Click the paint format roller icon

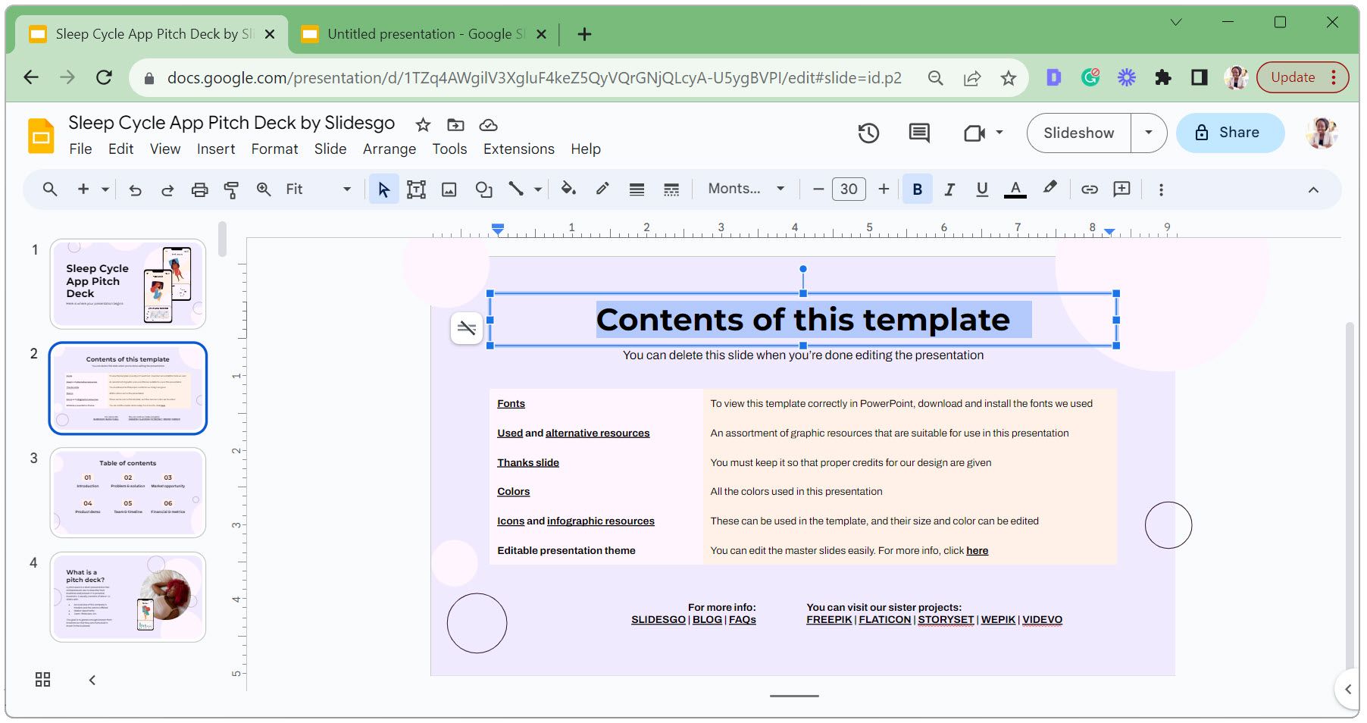click(x=231, y=189)
